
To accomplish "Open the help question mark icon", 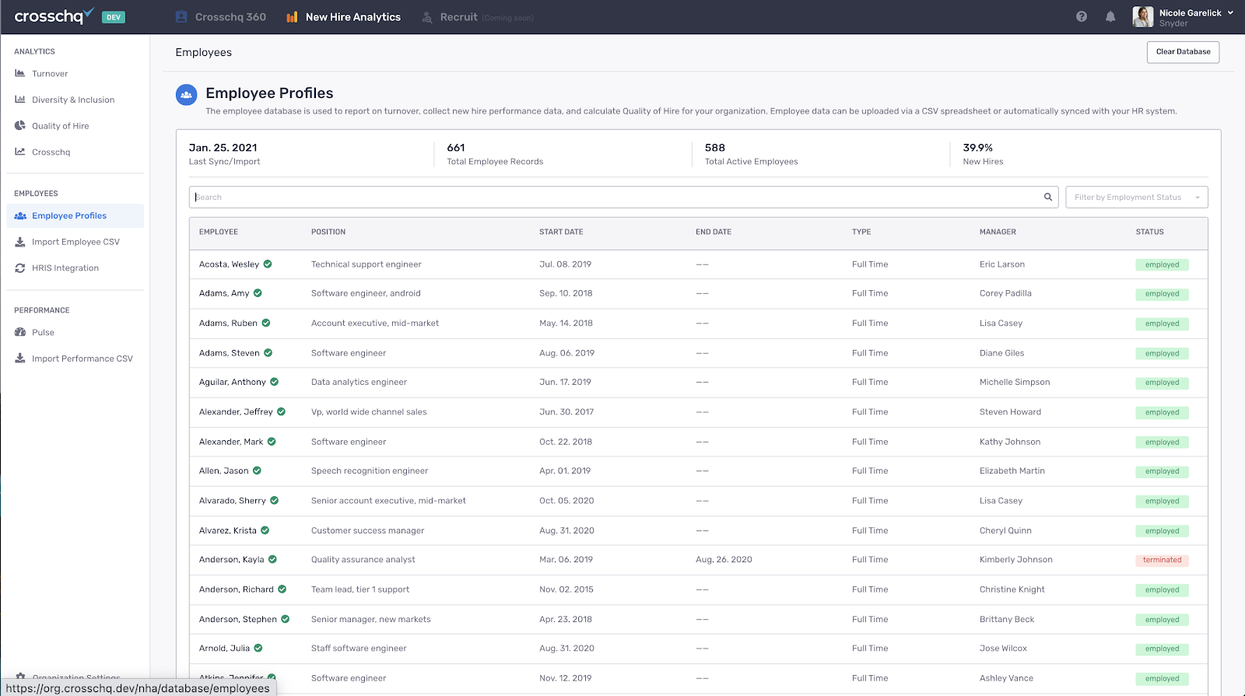I will point(1082,16).
